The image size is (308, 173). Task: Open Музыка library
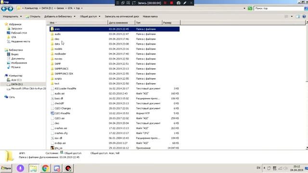[16, 67]
